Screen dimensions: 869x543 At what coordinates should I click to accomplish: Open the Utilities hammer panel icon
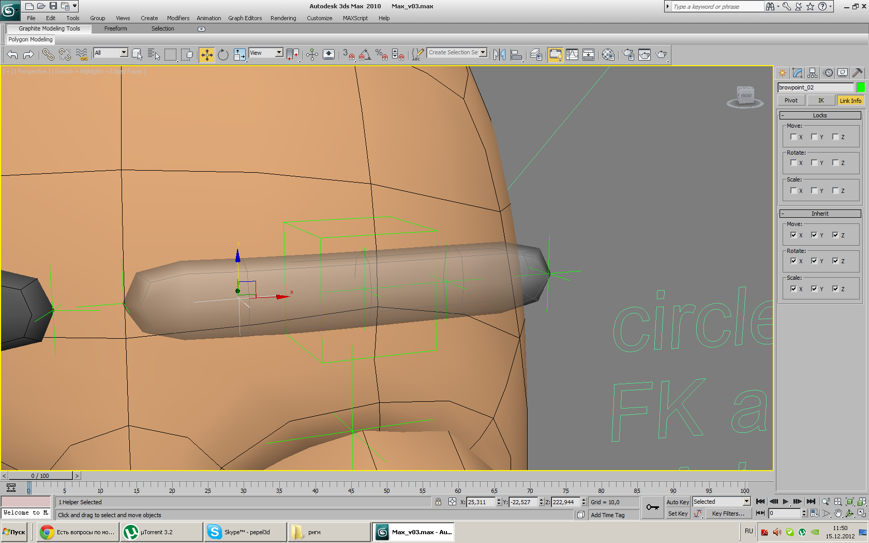click(857, 73)
